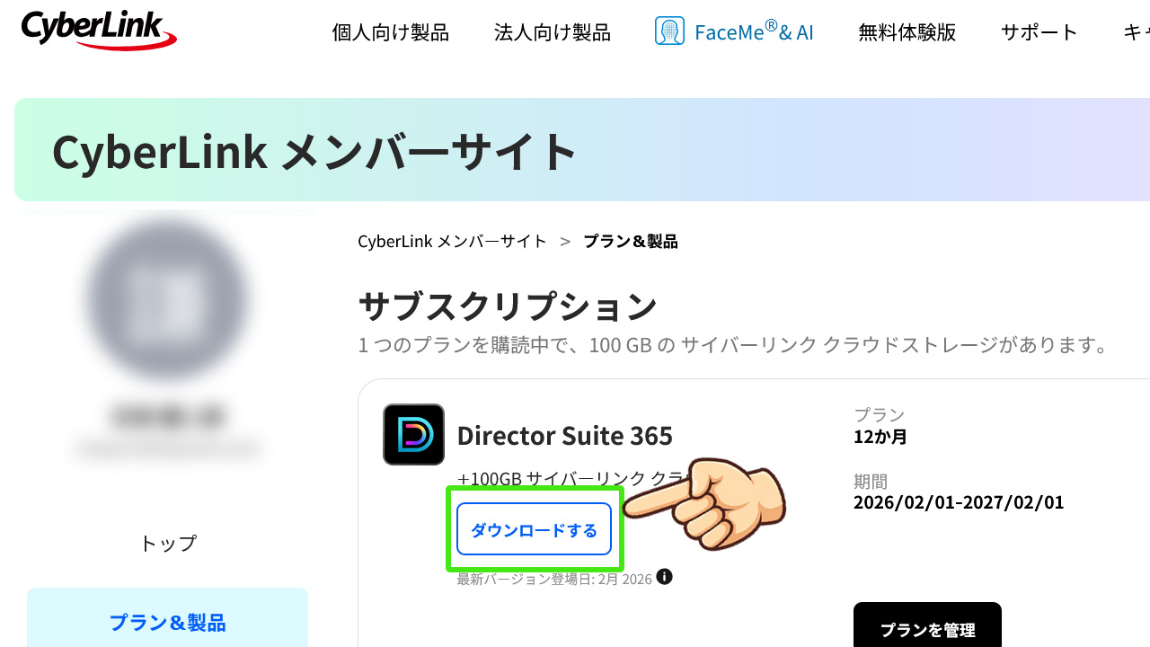
Task: Click the CyberLink logo
Action: coord(99,31)
